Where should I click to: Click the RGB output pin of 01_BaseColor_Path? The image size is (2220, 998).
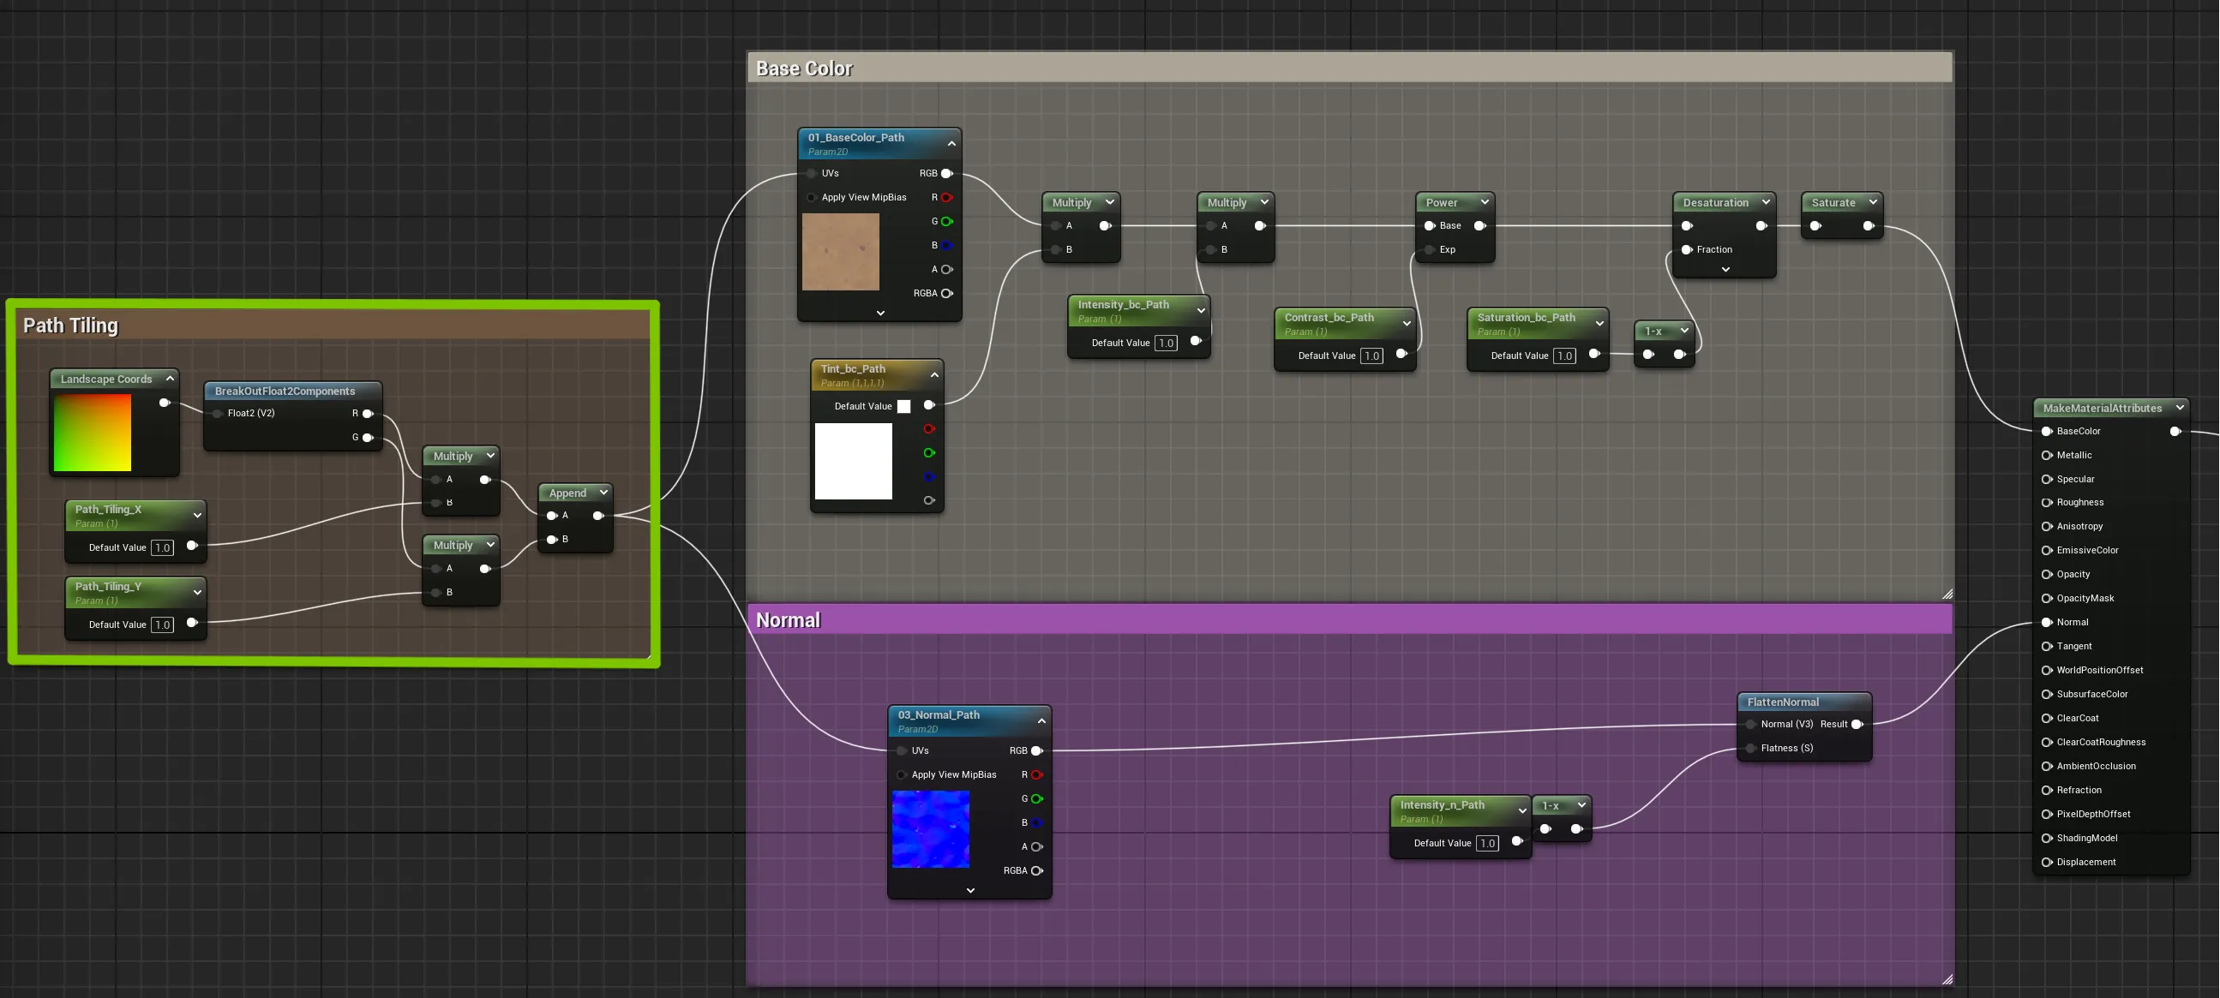pyautogui.click(x=947, y=174)
